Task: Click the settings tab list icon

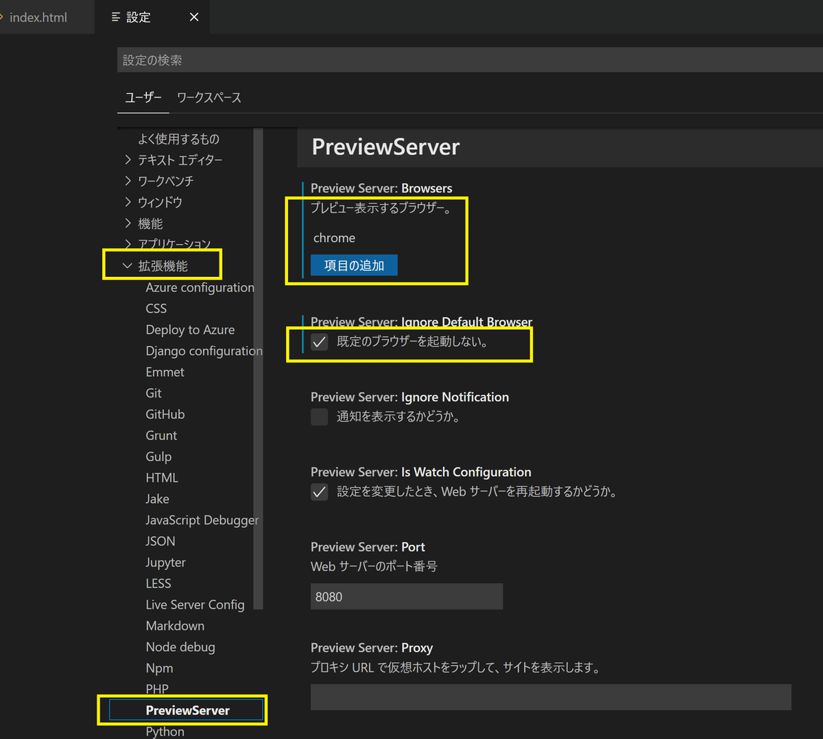Action: pos(116,17)
